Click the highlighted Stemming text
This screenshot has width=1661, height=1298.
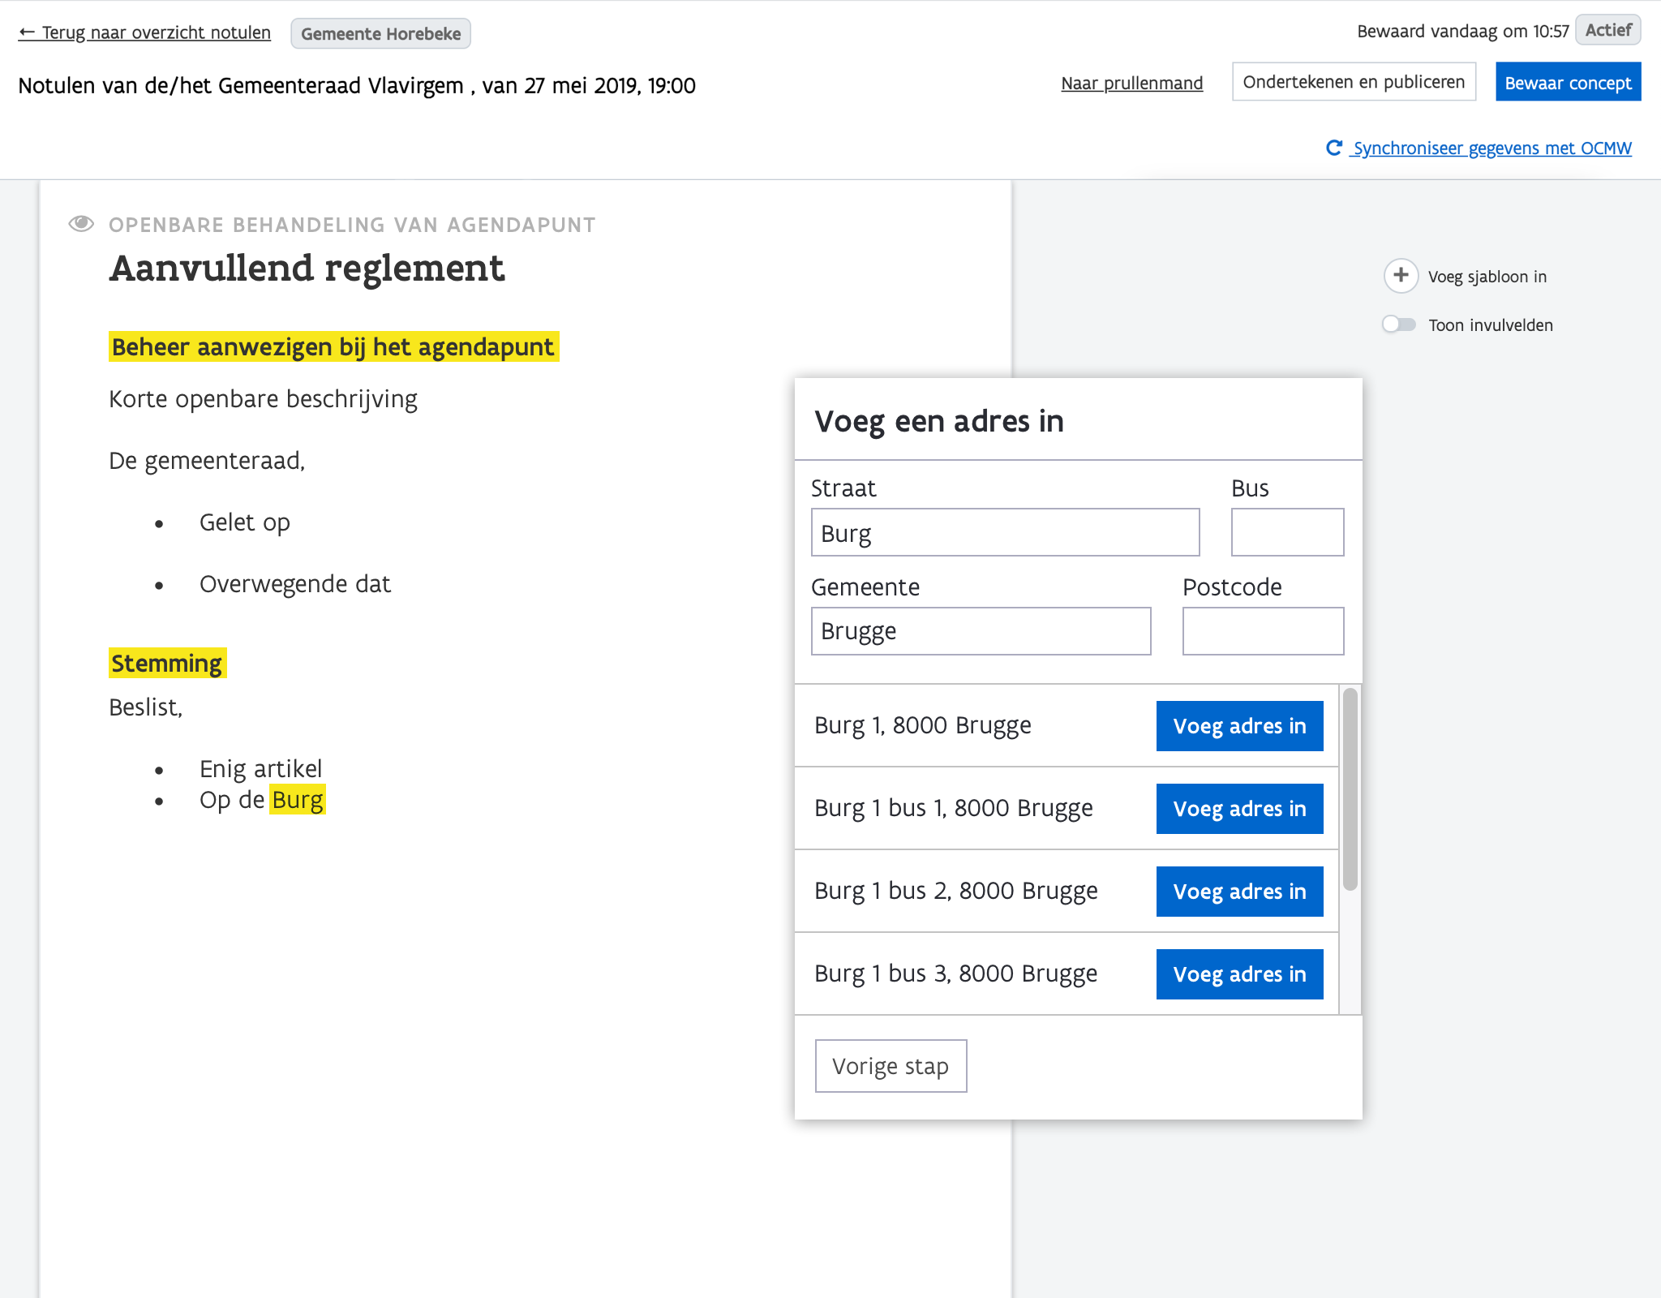coord(167,664)
